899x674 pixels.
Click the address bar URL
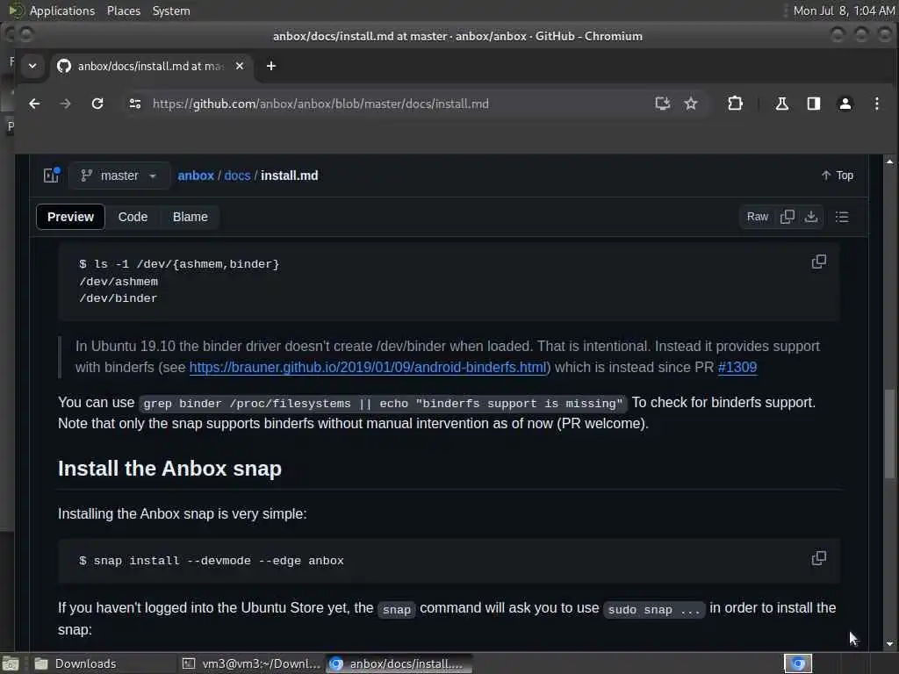tap(320, 104)
